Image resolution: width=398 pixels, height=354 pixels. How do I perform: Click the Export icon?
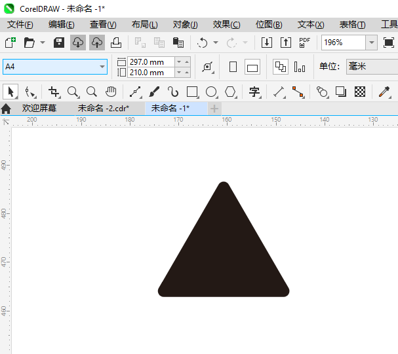click(286, 43)
